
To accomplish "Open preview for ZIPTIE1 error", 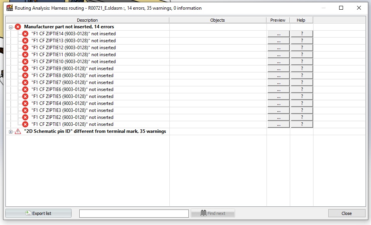I will pyautogui.click(x=279, y=124).
